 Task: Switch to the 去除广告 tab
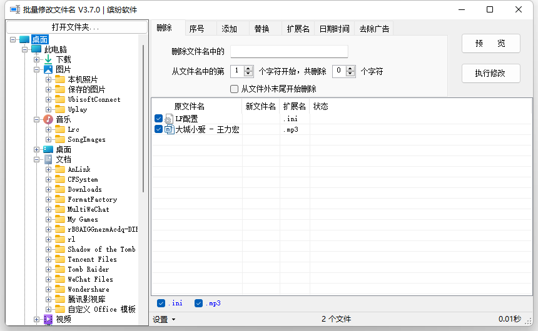coord(374,29)
